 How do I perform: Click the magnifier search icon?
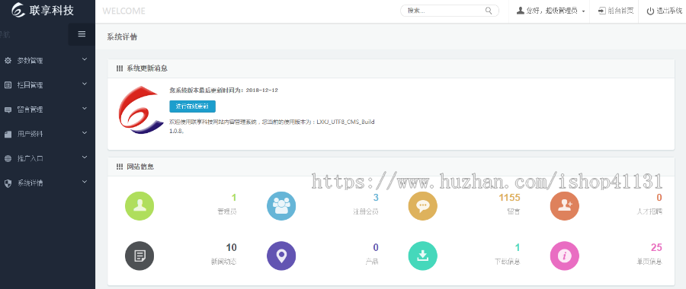[x=489, y=11]
